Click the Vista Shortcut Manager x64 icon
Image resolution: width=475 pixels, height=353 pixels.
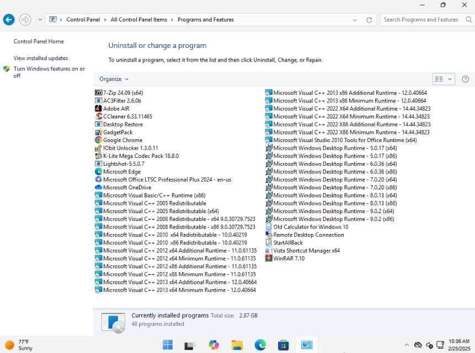(x=269, y=251)
